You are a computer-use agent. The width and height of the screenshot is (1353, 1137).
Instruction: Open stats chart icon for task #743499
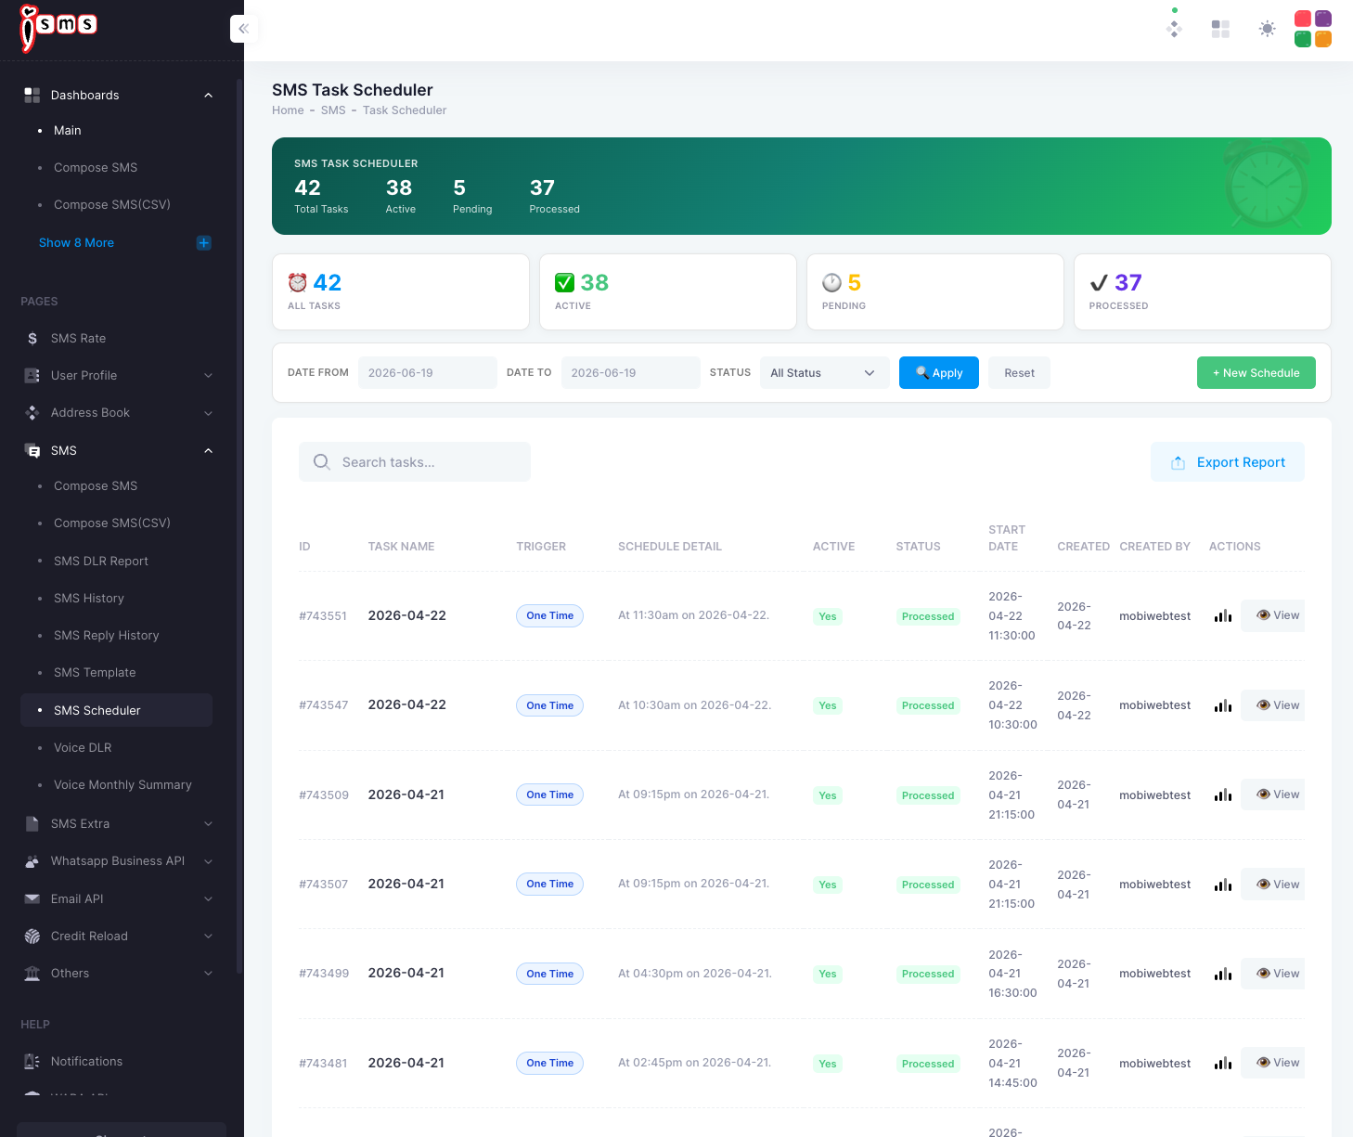coord(1223,974)
